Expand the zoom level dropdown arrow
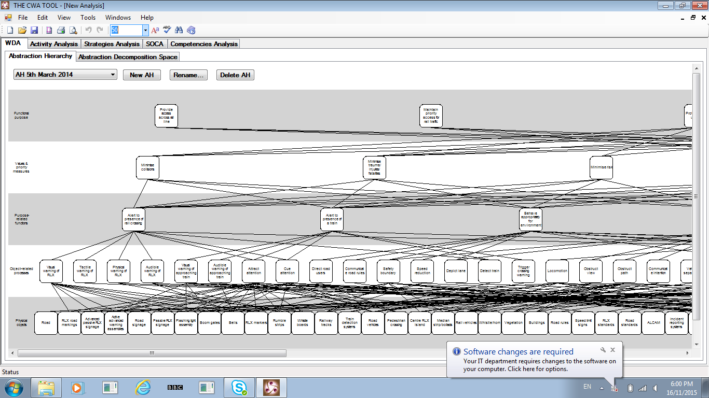Image resolution: width=709 pixels, height=398 pixels. click(145, 31)
